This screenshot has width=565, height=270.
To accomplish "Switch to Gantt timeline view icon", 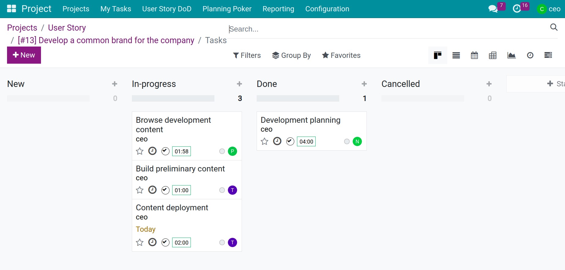I will [548, 55].
